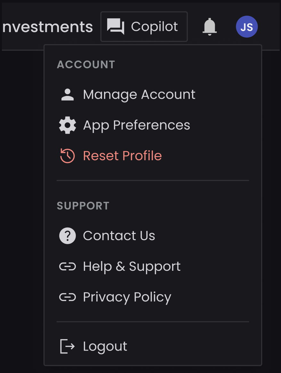Open the JS user avatar menu
Screen dimensions: 281x373
pyautogui.click(x=246, y=27)
